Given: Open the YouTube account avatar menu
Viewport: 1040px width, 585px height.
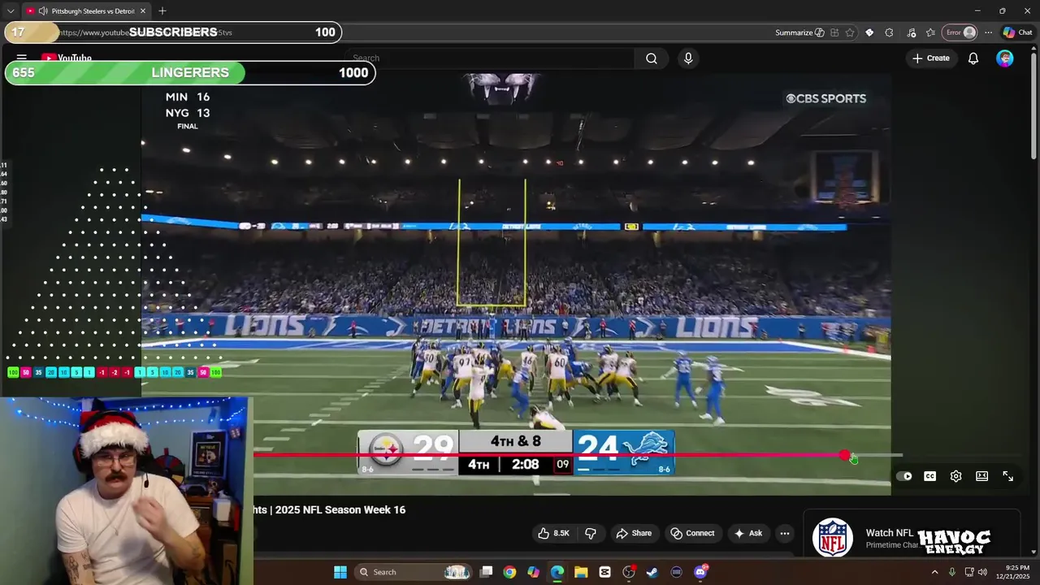Looking at the screenshot, I should point(1005,58).
